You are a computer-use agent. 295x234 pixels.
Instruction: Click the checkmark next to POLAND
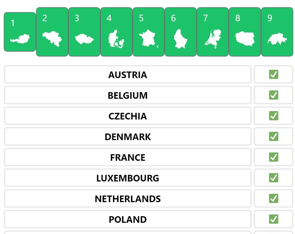click(x=274, y=219)
